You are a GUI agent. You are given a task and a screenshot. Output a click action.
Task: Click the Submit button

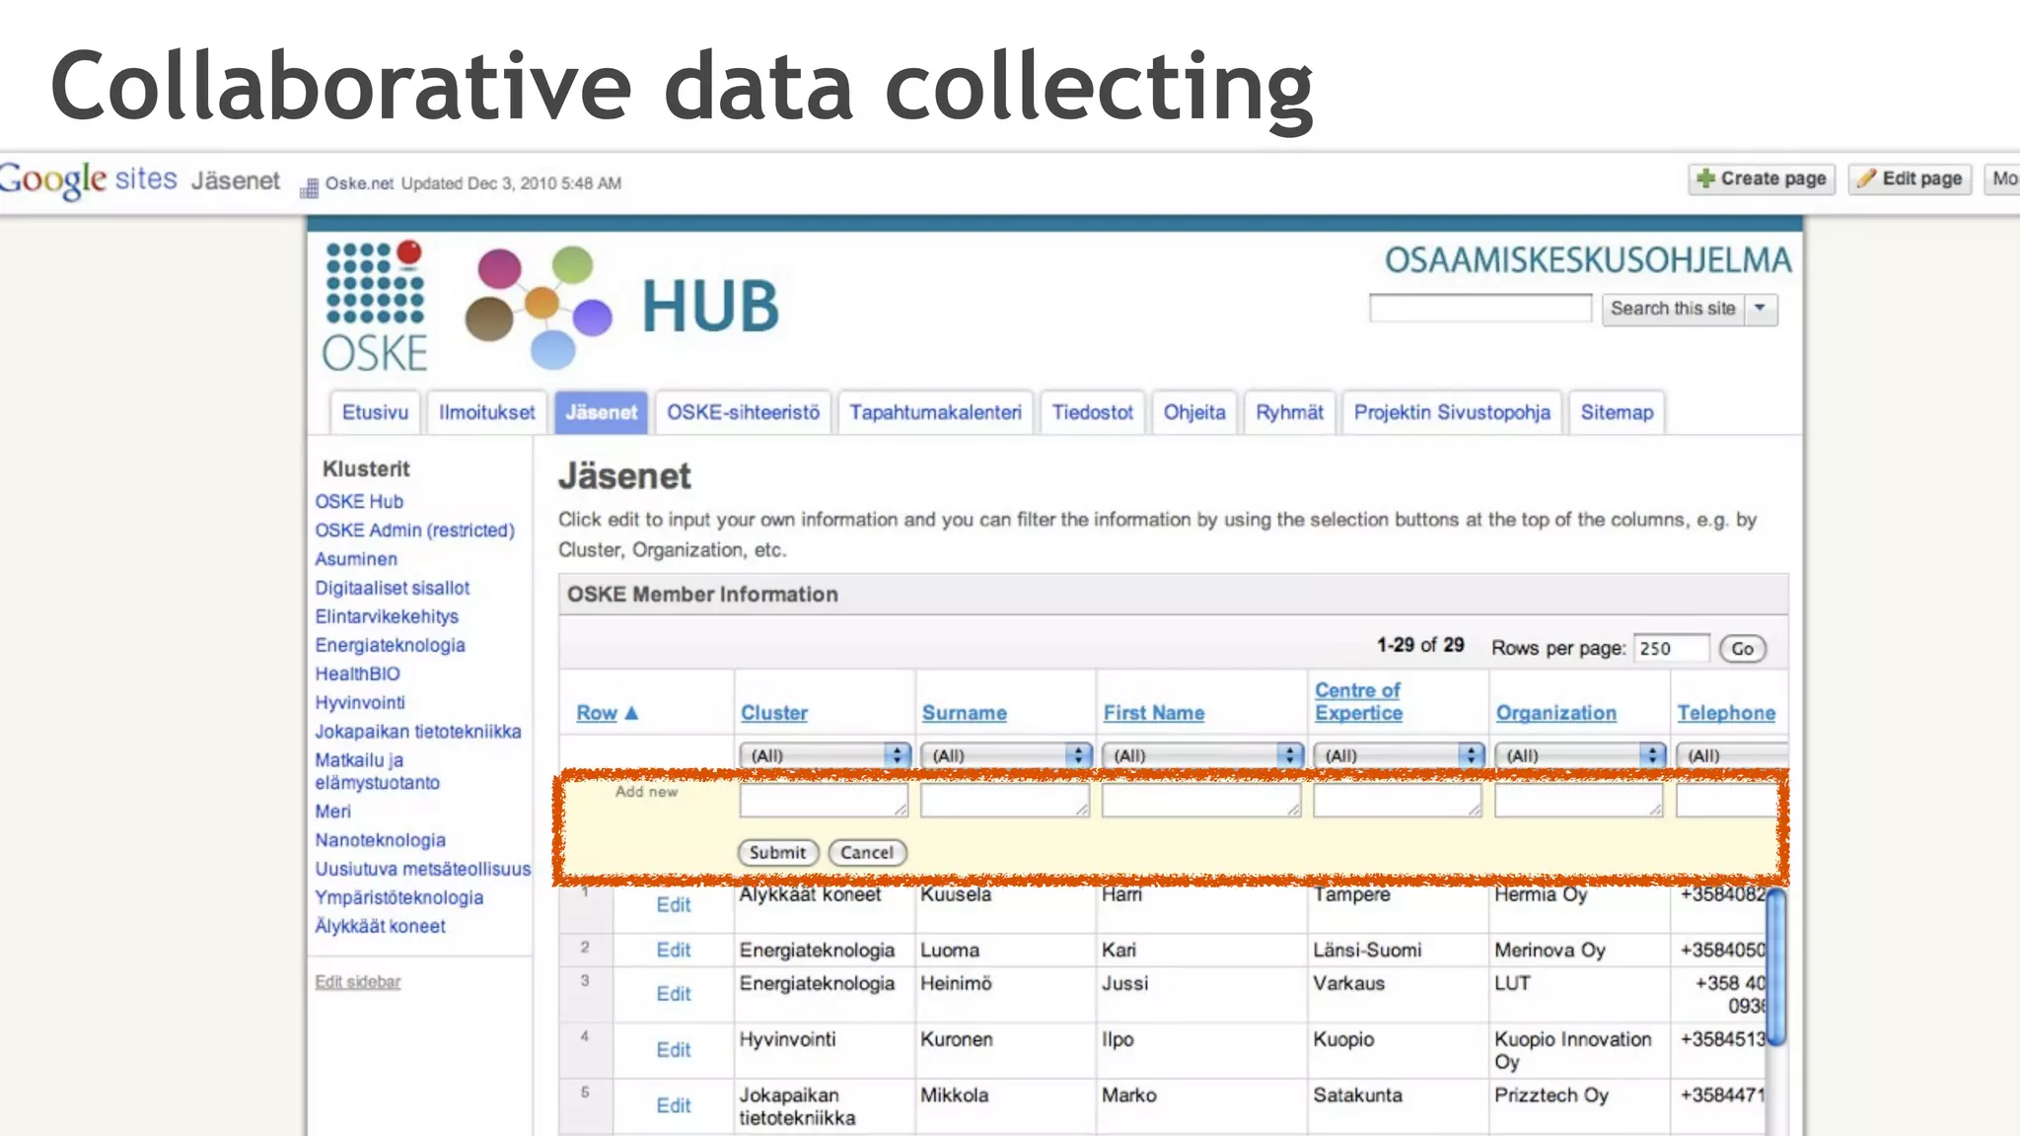(x=777, y=852)
